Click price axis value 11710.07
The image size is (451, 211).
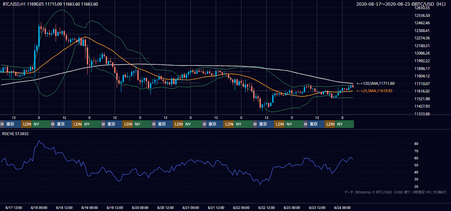(422, 84)
